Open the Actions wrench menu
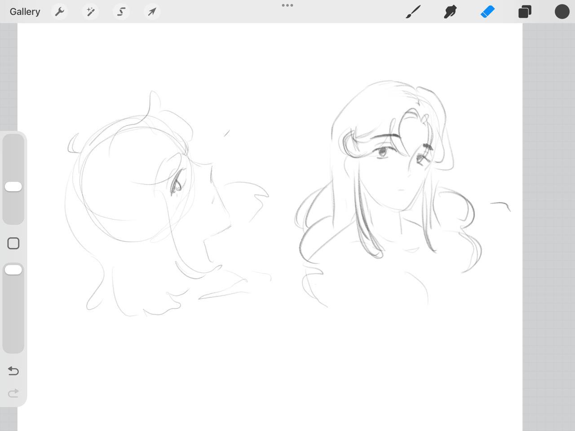This screenshot has width=575, height=431. 59,12
